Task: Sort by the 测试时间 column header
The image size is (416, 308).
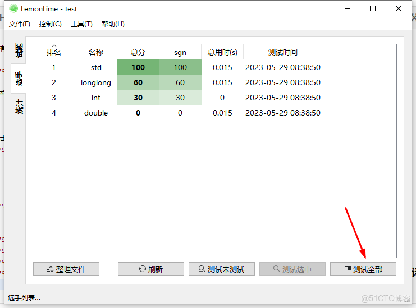Action: coord(283,52)
